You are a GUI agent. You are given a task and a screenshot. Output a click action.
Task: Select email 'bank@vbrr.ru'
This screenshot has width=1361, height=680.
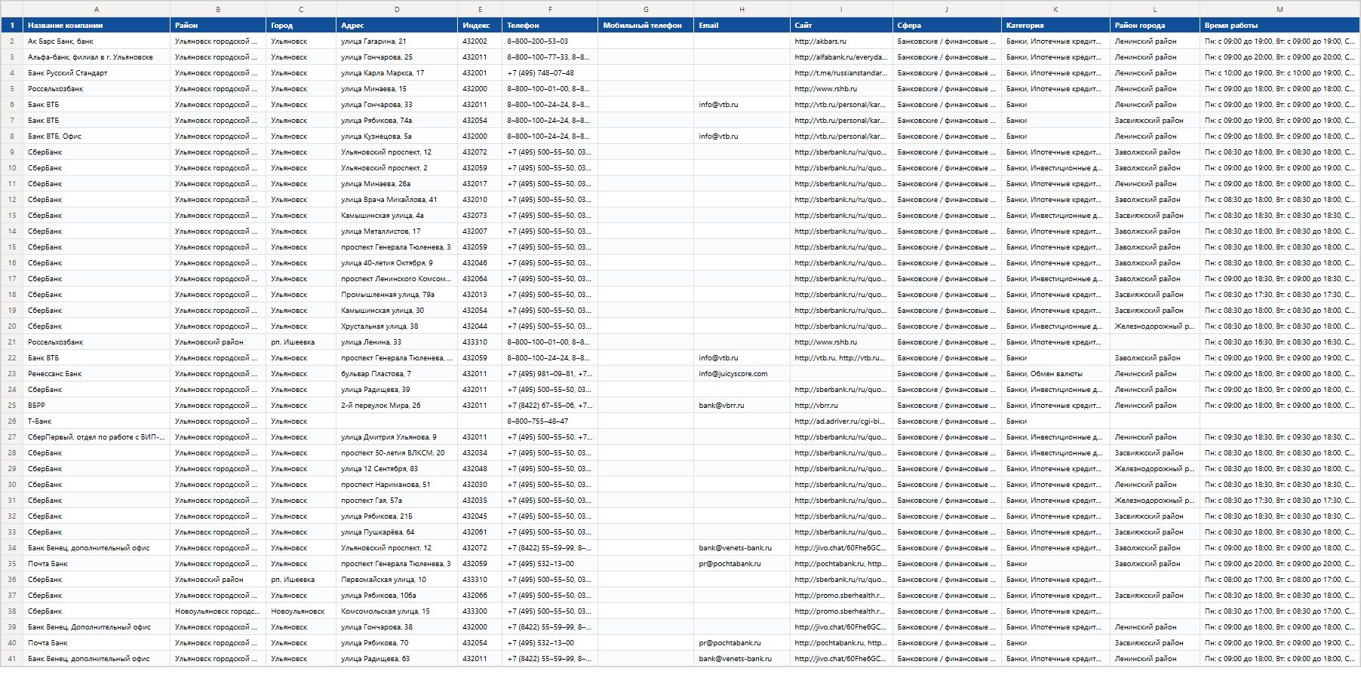click(742, 406)
